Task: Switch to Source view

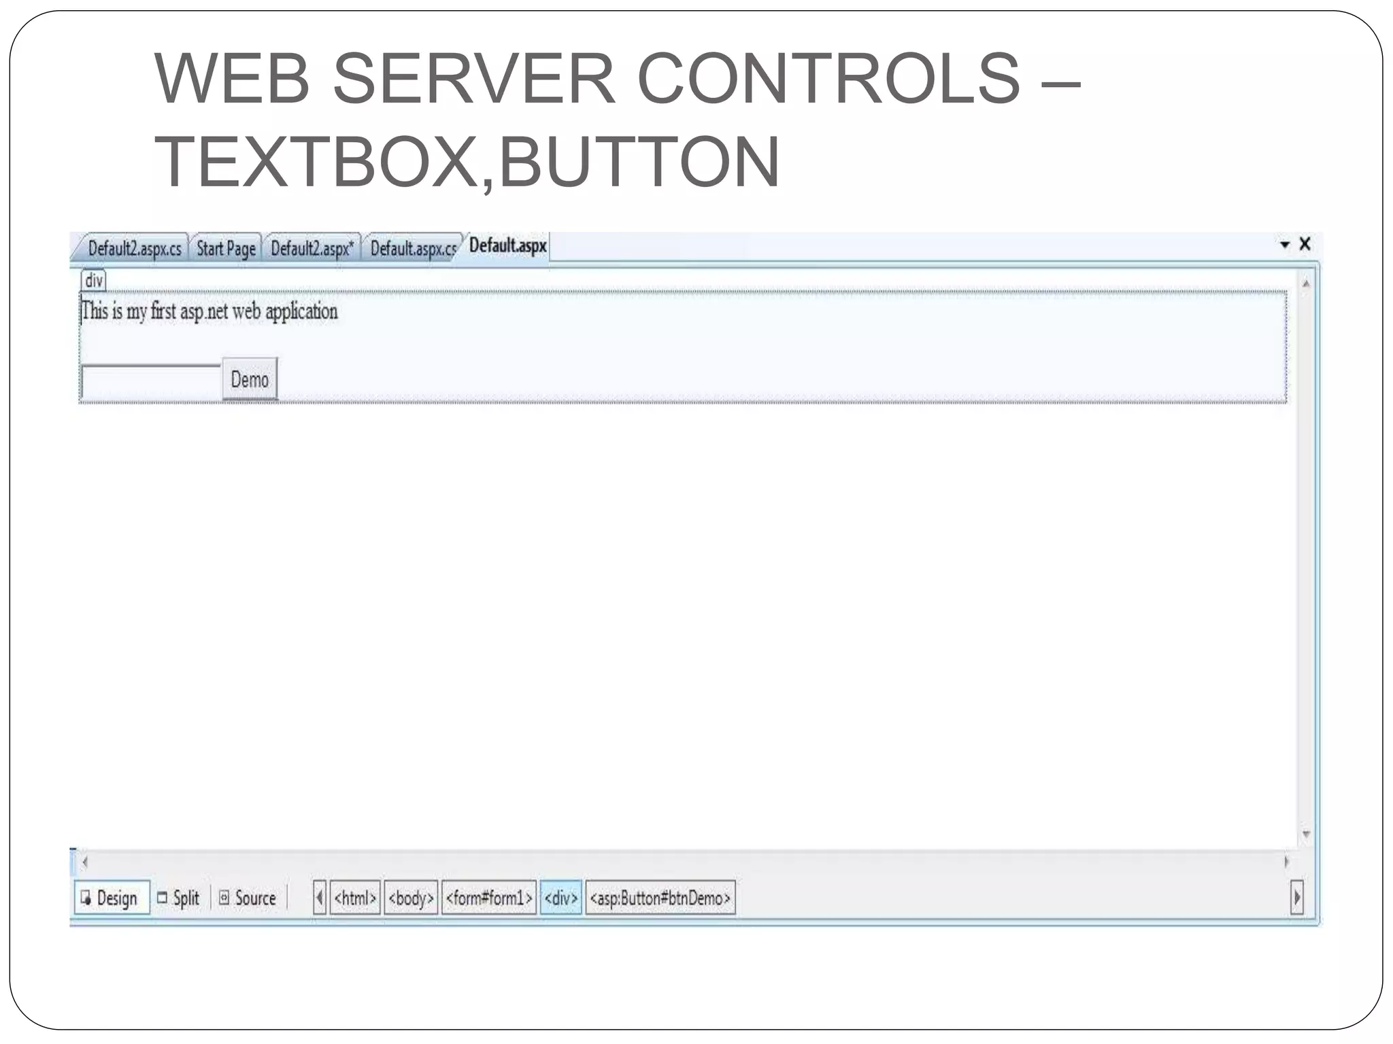Action: pos(248,898)
